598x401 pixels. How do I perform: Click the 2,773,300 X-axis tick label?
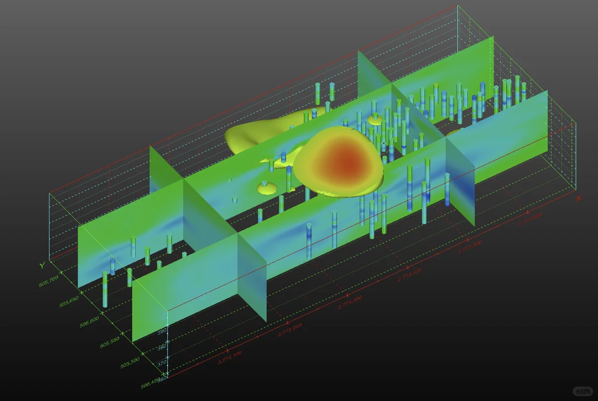pyautogui.click(x=350, y=302)
